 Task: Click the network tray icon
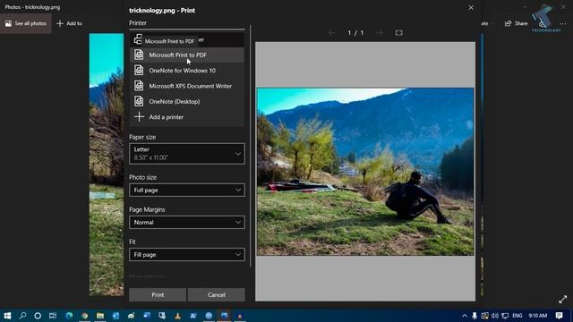[505, 316]
